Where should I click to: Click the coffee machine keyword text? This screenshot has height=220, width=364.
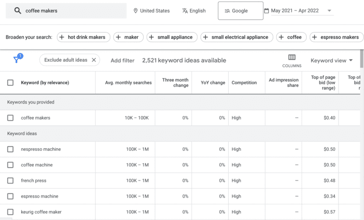click(37, 165)
